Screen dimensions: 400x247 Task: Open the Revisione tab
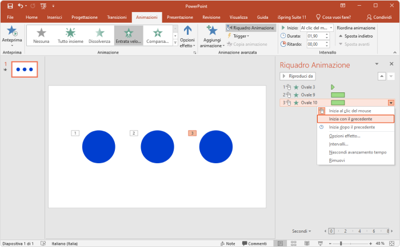[x=211, y=17]
